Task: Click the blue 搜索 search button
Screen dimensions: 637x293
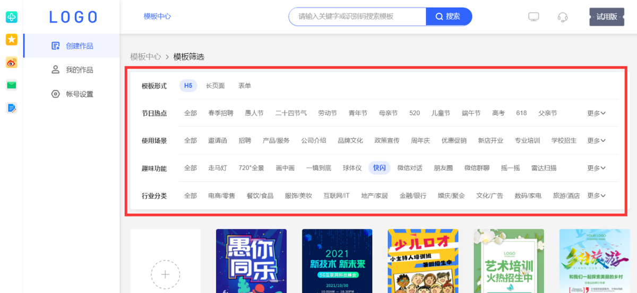Action: [449, 16]
